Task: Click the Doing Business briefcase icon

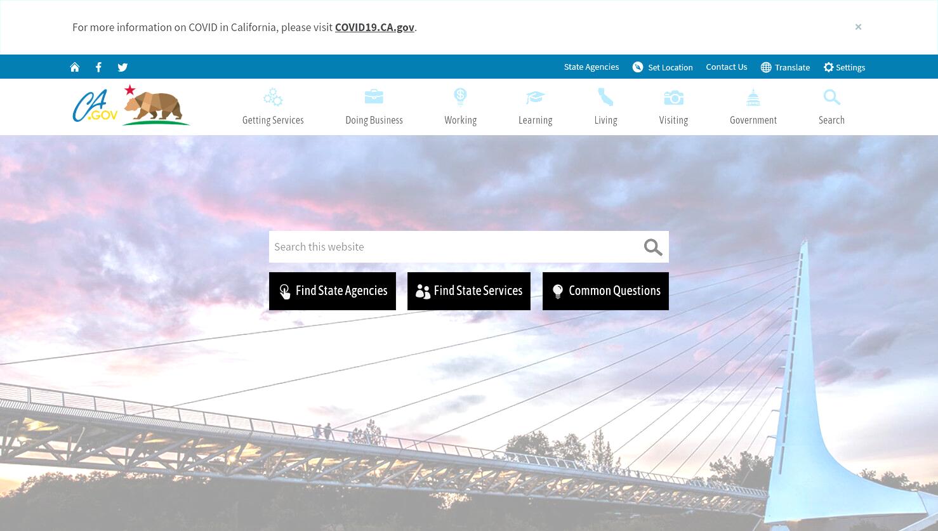Action: click(374, 96)
